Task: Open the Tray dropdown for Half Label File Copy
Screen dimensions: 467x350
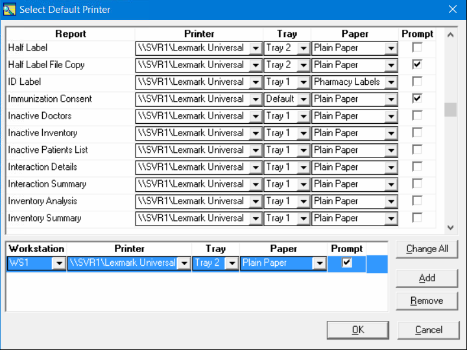Action: pos(304,65)
